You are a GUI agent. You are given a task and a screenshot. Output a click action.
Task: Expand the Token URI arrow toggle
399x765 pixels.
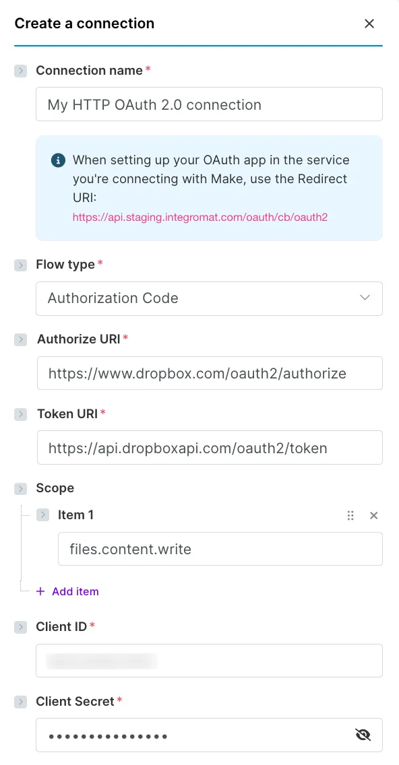20,414
